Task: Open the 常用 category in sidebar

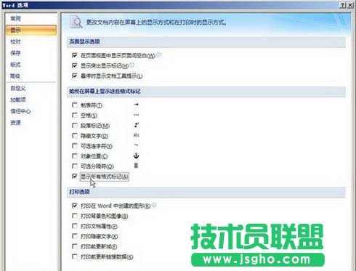Action: point(16,19)
